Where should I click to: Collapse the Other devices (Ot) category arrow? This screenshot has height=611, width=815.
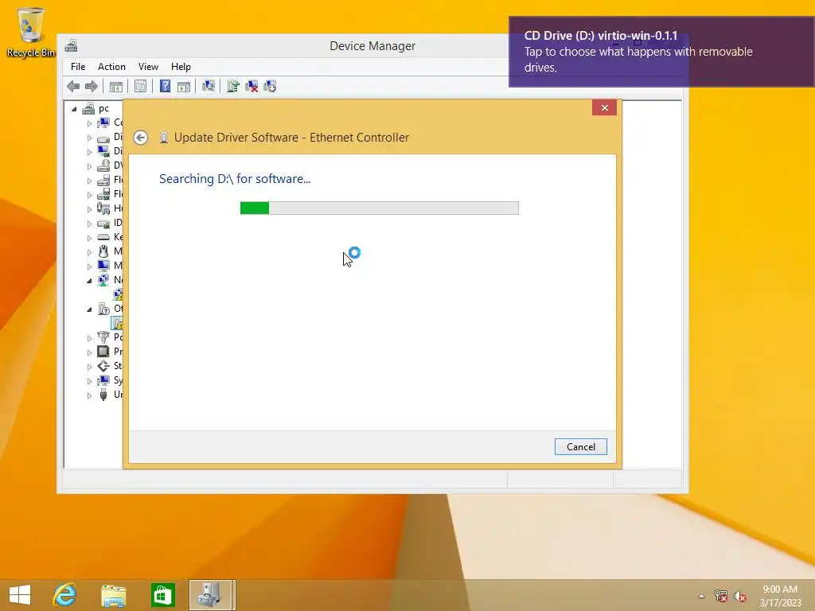(89, 309)
